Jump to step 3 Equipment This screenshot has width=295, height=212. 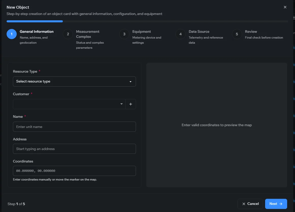124,34
